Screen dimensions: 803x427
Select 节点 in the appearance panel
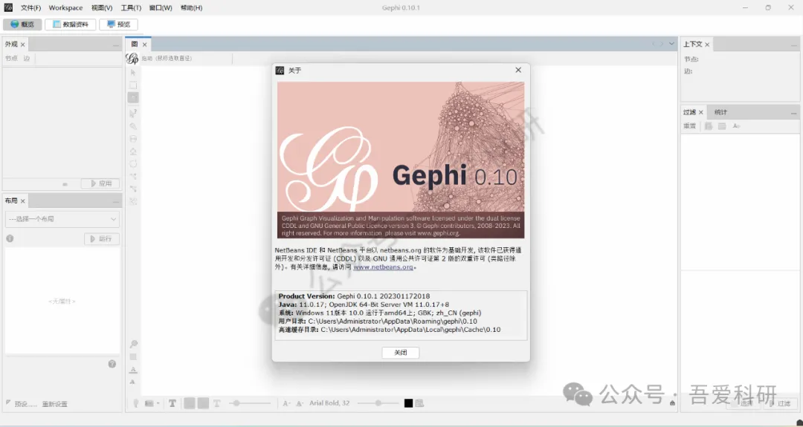pyautogui.click(x=11, y=59)
